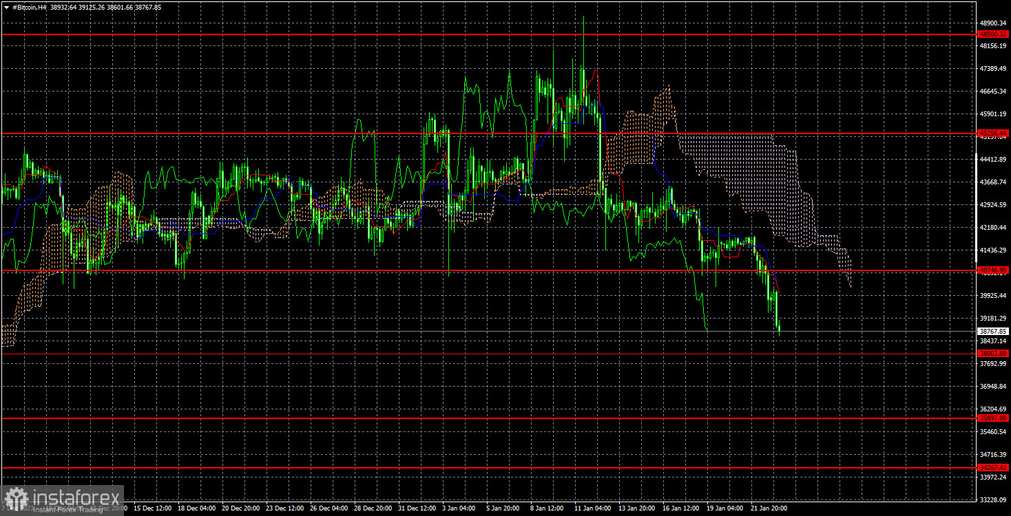Screen dimensions: 1011x516
Task: Click the 33972.24 price axis value
Action: click(x=993, y=477)
